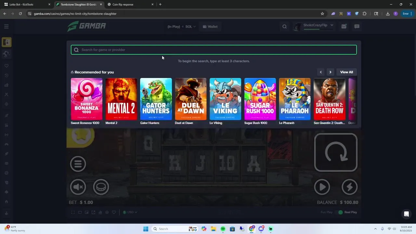416x234 pixels.
Task: Switch to the Tombstone Slaughter tab
Action: click(x=79, y=5)
